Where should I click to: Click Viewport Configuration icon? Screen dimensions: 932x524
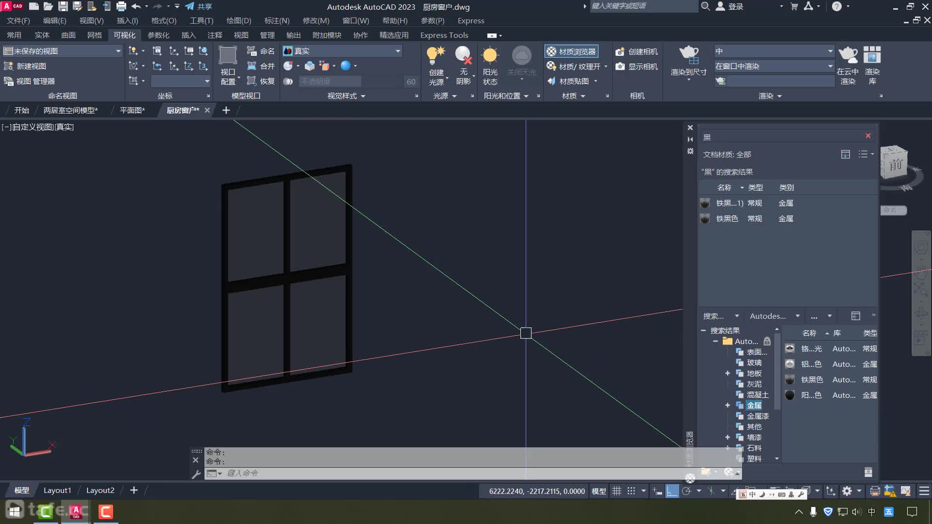228,55
